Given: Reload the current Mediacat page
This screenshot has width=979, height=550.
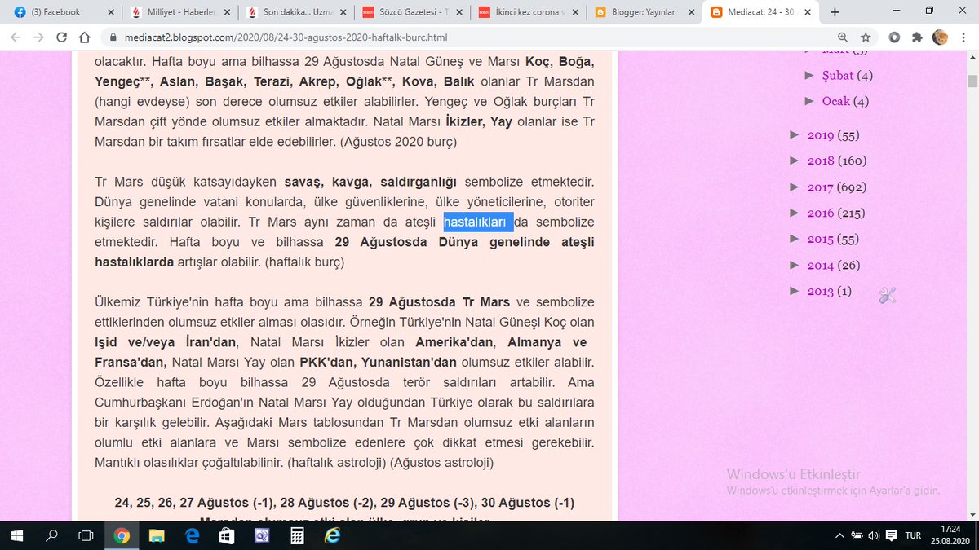Looking at the screenshot, I should pos(62,38).
